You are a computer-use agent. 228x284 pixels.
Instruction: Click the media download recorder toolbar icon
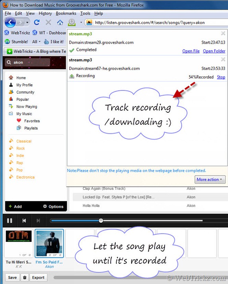(x=72, y=22)
